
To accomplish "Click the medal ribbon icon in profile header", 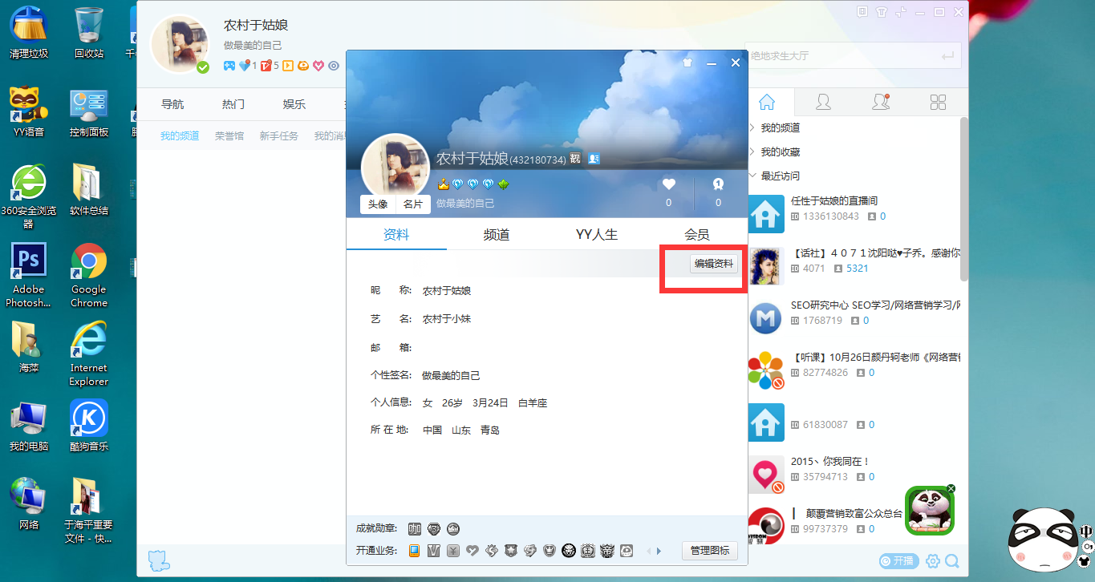I will pos(718,184).
